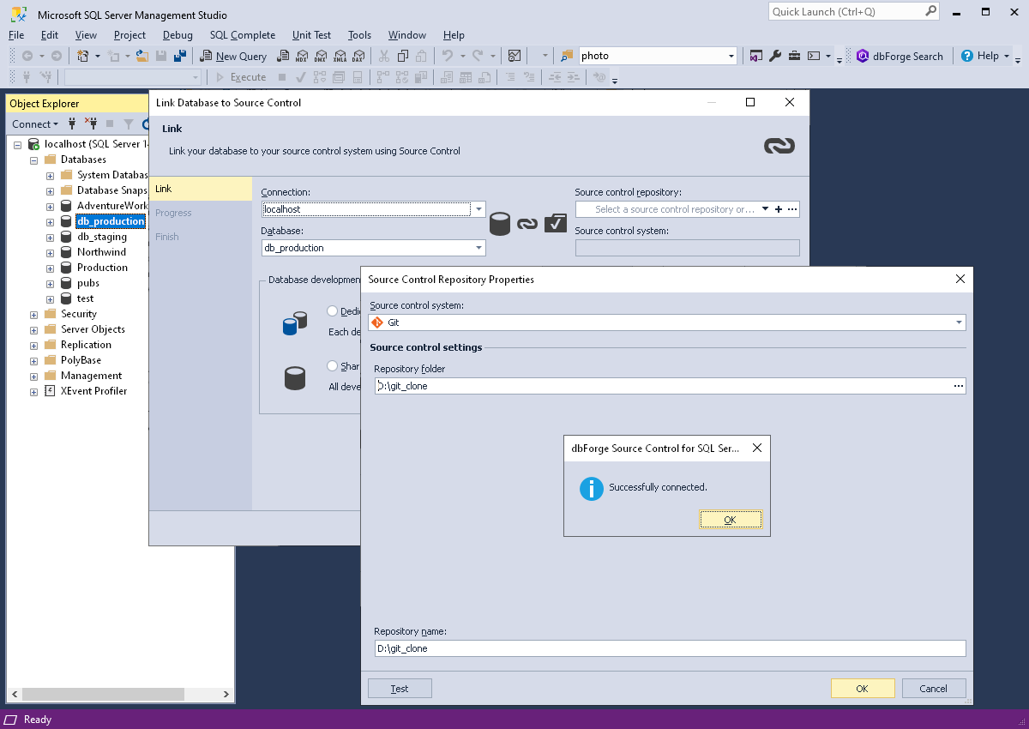Expand the Security folder node
Screen dimensions: 1029x729
(x=33, y=315)
